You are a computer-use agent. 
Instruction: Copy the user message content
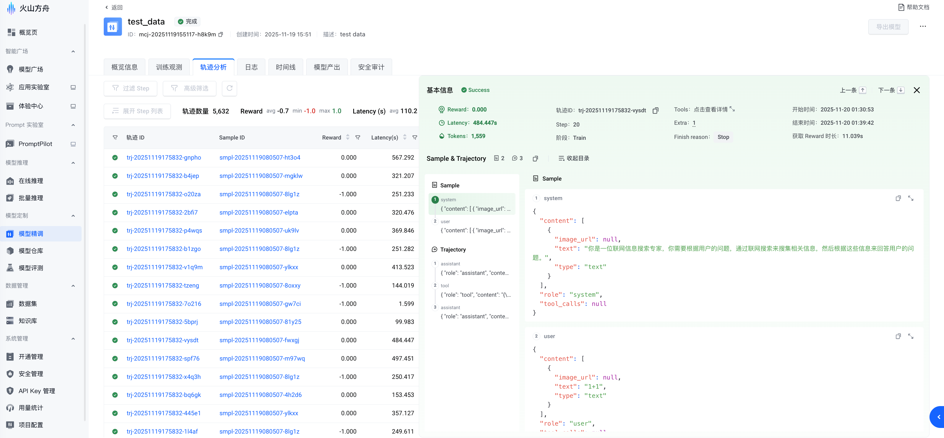tap(898, 336)
